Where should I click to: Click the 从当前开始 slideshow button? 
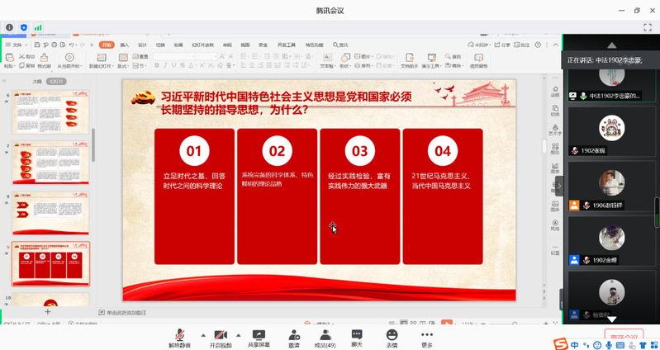pyautogui.click(x=69, y=61)
